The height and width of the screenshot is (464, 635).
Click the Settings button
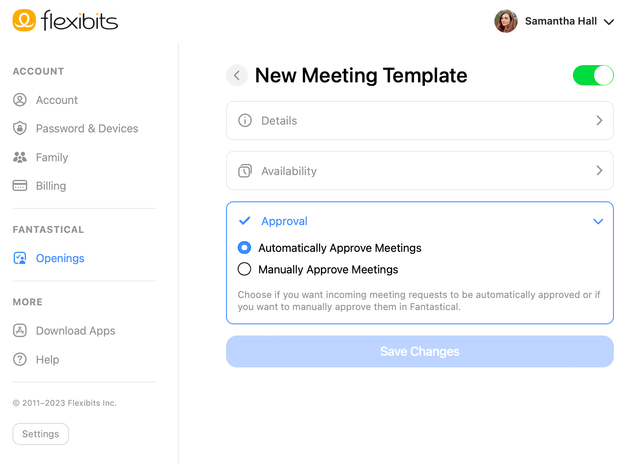tap(41, 434)
